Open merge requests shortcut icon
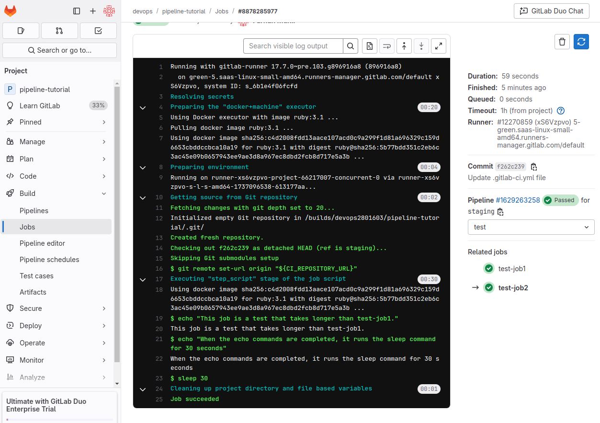This screenshot has width=600, height=423. (59, 31)
